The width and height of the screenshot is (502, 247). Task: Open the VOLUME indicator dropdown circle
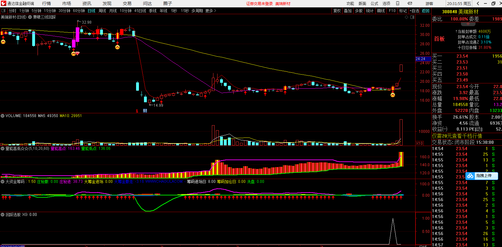tap(3, 116)
